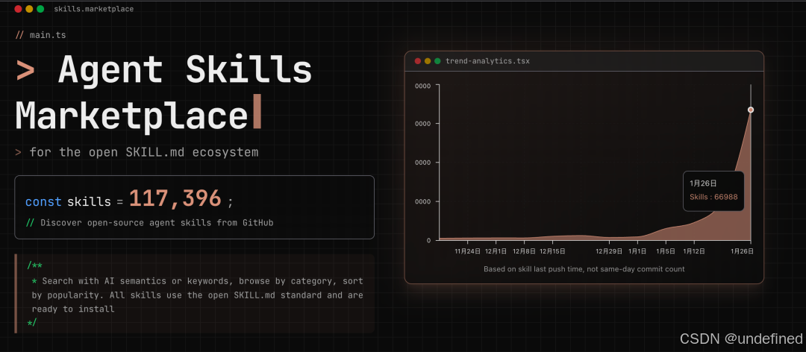Click the // main.ts comment label

click(x=40, y=35)
